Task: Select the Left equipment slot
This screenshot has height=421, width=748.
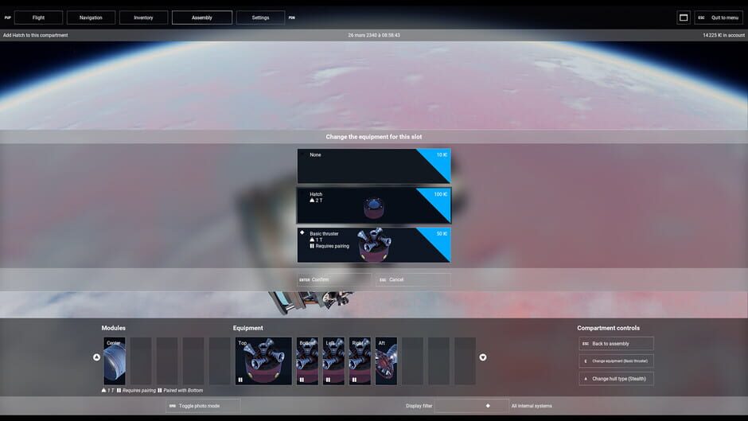Action: pyautogui.click(x=333, y=361)
